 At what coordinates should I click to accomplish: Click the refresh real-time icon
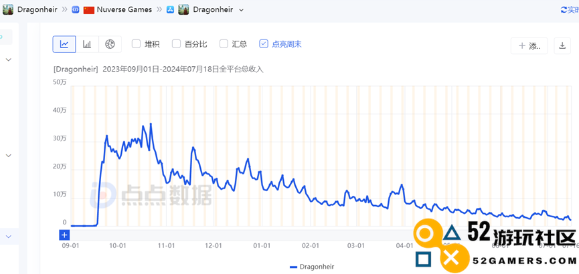[x=564, y=10]
